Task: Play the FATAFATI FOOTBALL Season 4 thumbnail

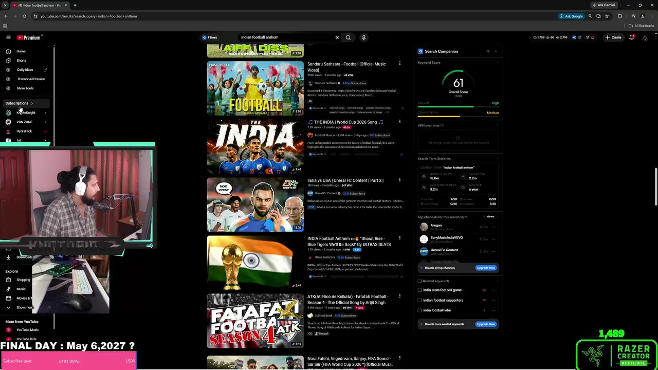Action: [x=255, y=321]
